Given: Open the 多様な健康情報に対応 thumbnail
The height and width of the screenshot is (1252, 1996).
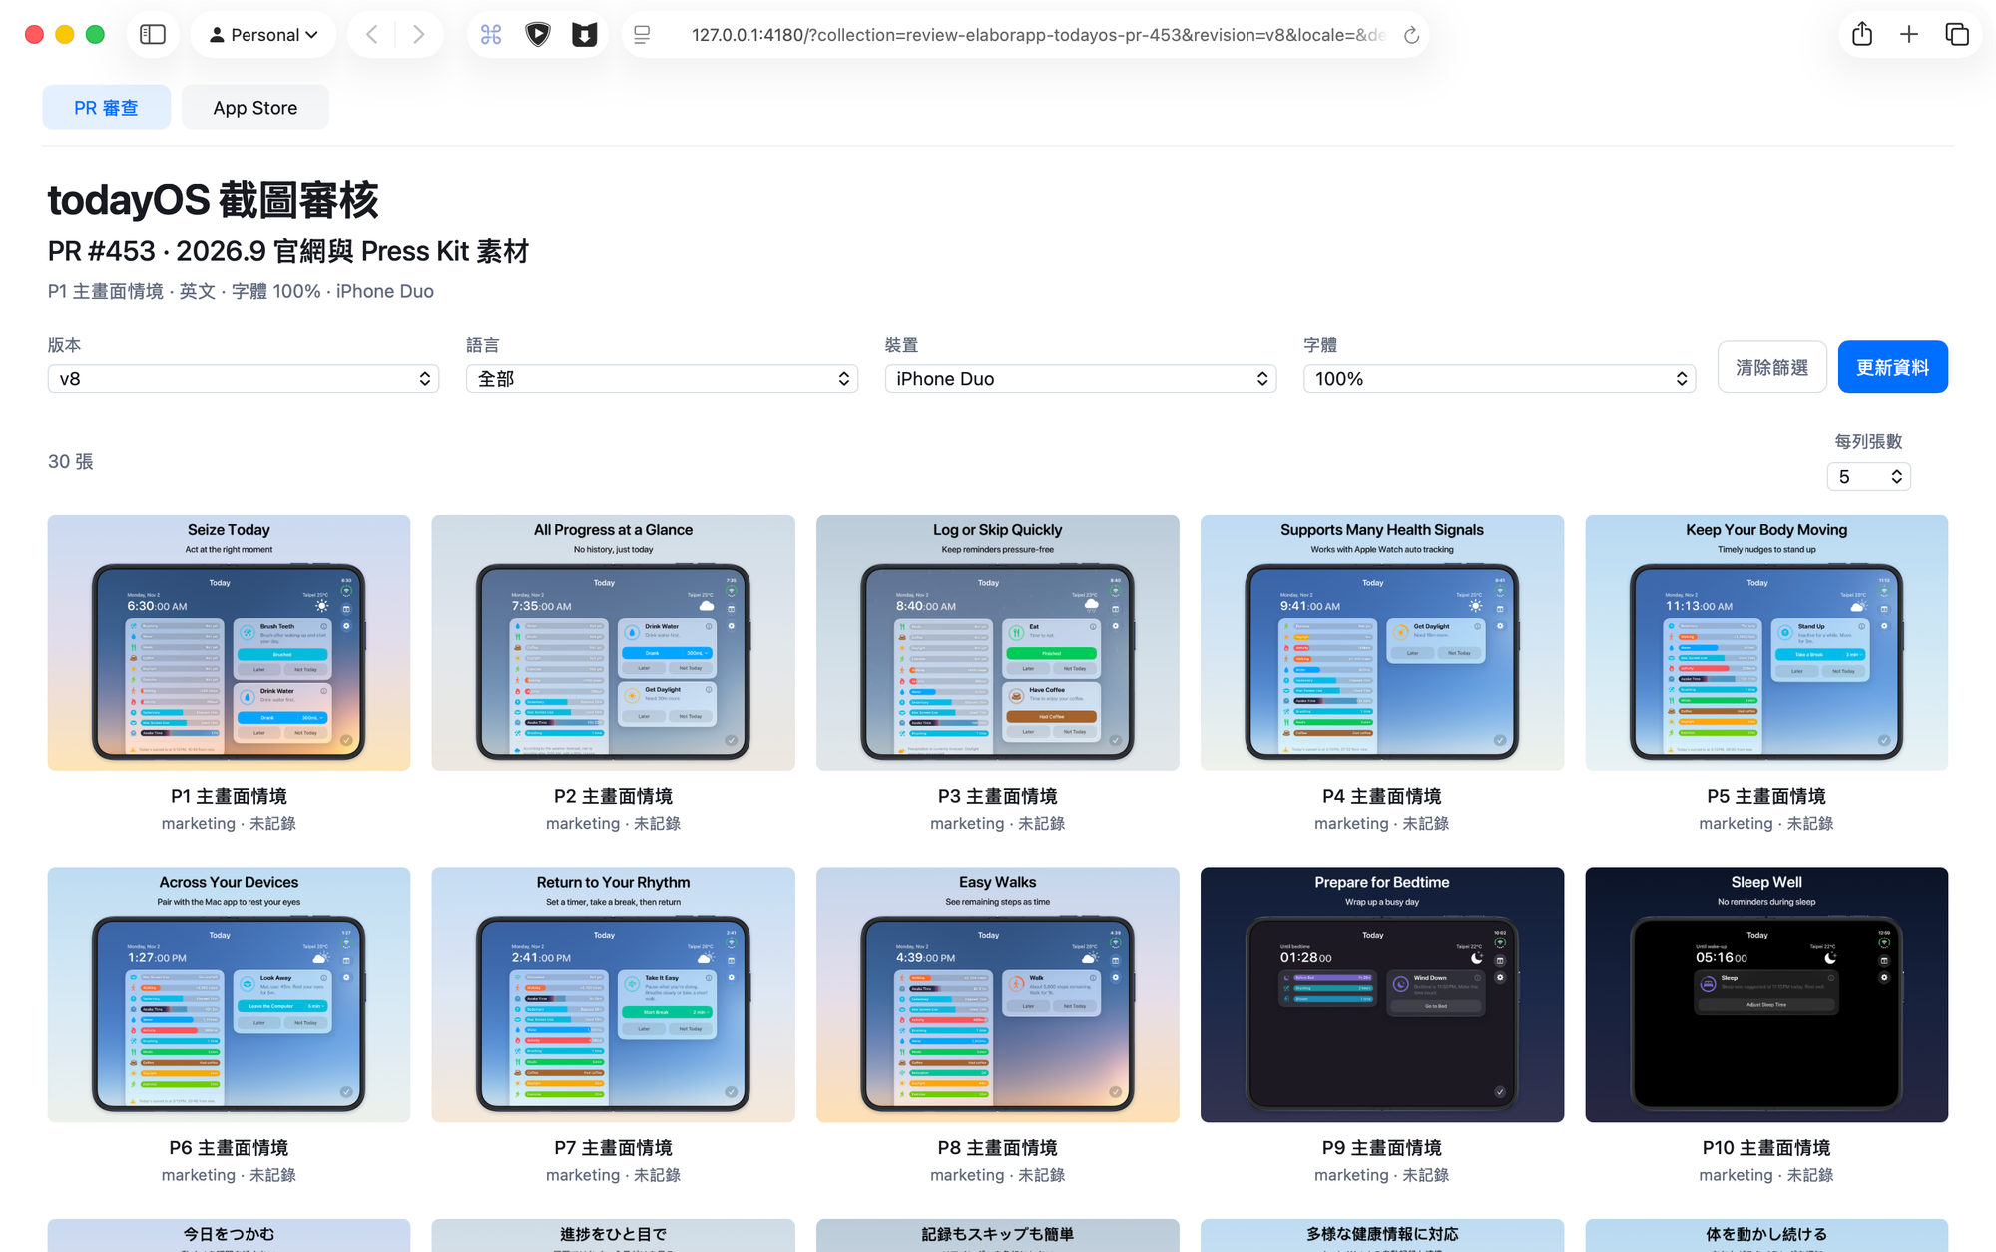Looking at the screenshot, I should 1382,1235.
